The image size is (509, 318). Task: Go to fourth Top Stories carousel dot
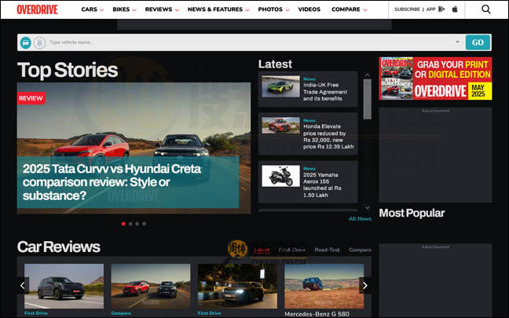coord(144,224)
